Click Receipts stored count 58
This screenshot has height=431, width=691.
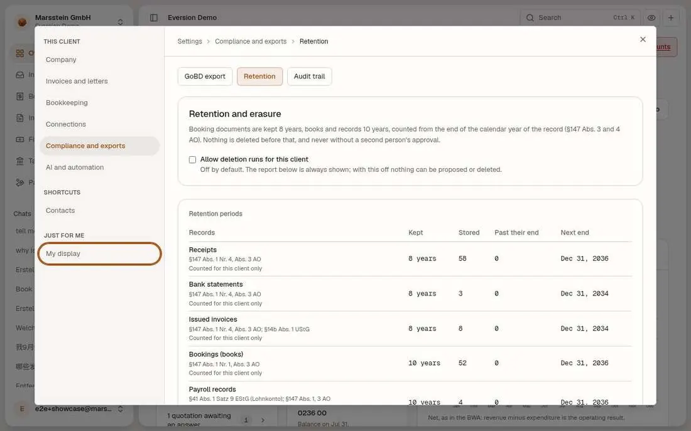(462, 259)
